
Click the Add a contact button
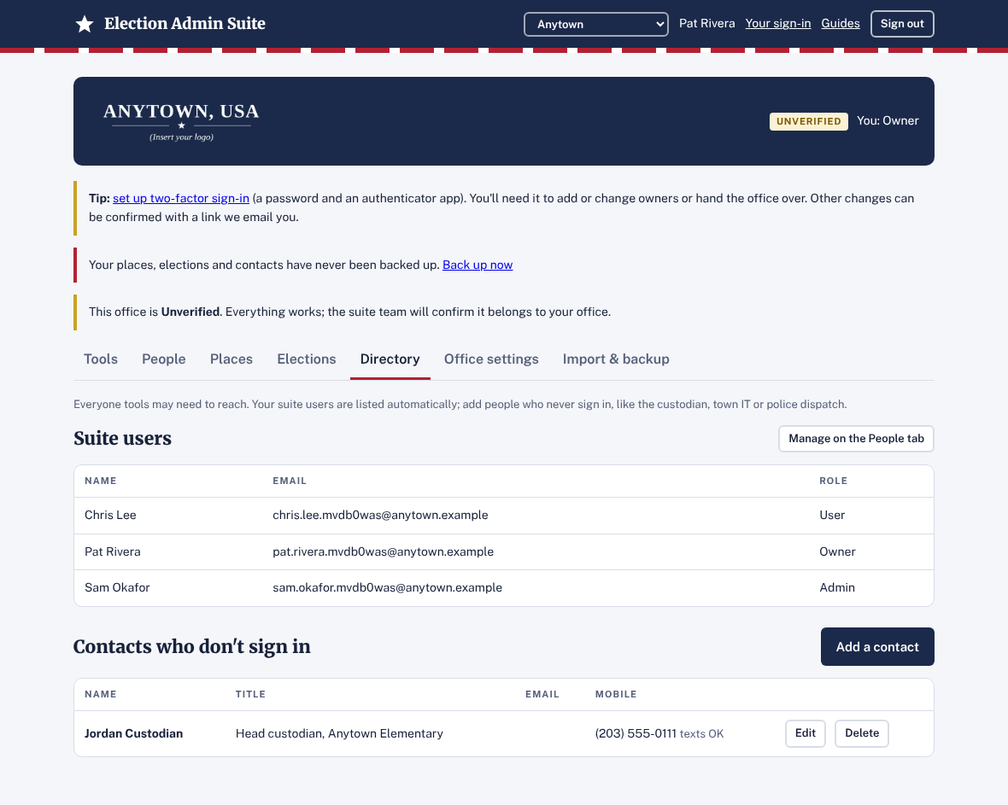tap(876, 647)
